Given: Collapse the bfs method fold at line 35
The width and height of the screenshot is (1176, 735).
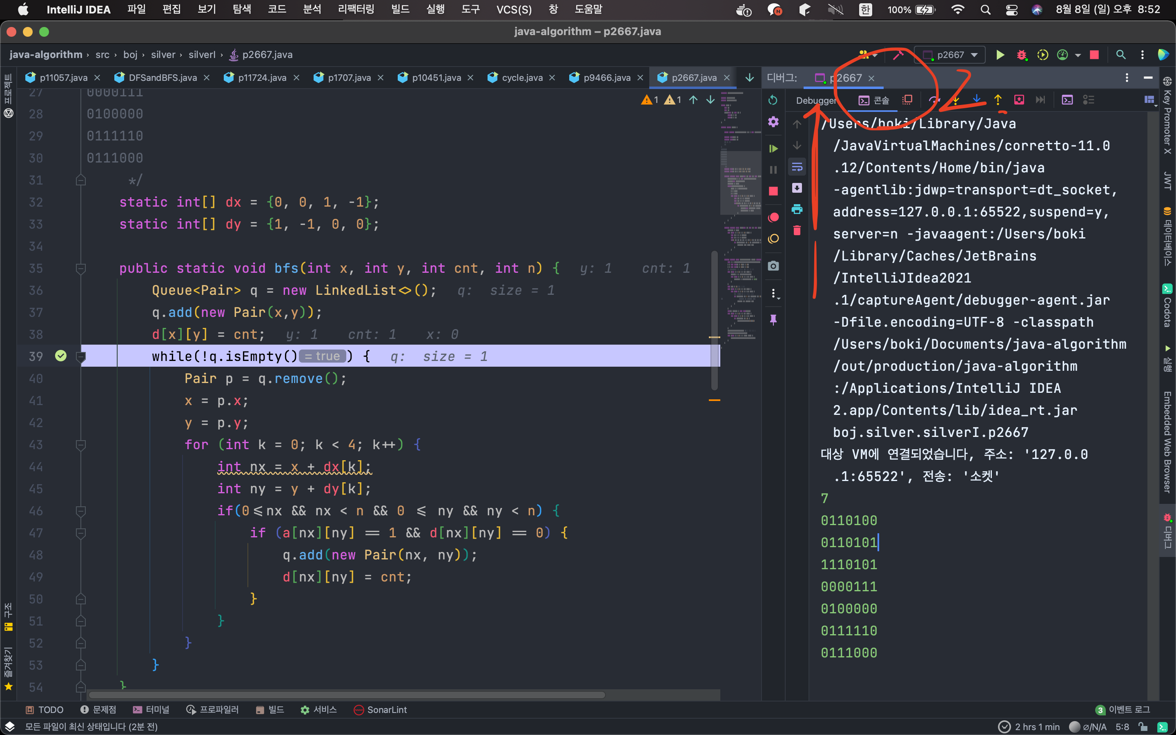Looking at the screenshot, I should tap(81, 268).
